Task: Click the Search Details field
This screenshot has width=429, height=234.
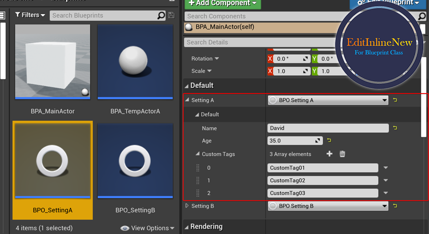Action: pos(261,42)
